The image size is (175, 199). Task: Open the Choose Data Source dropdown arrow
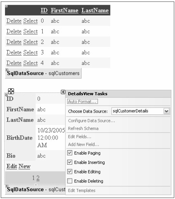click(x=167, y=111)
